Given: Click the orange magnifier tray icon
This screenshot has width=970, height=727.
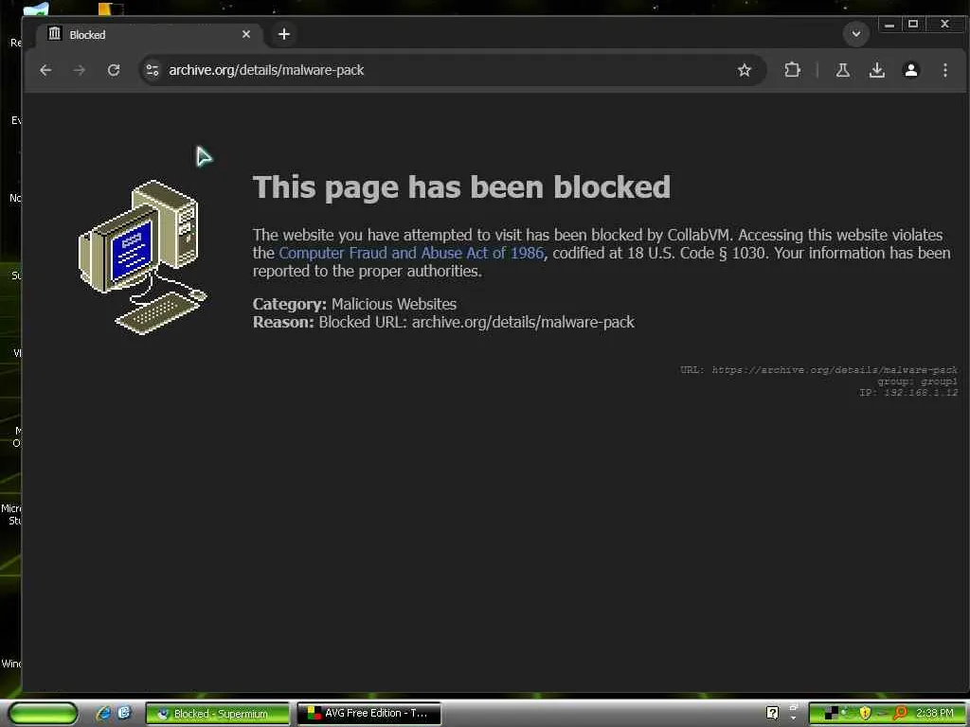Looking at the screenshot, I should tap(900, 713).
